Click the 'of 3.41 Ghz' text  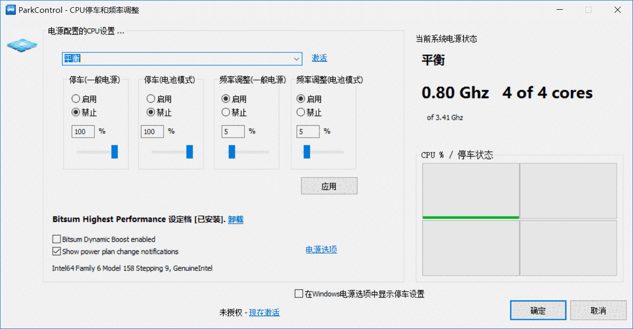(445, 118)
